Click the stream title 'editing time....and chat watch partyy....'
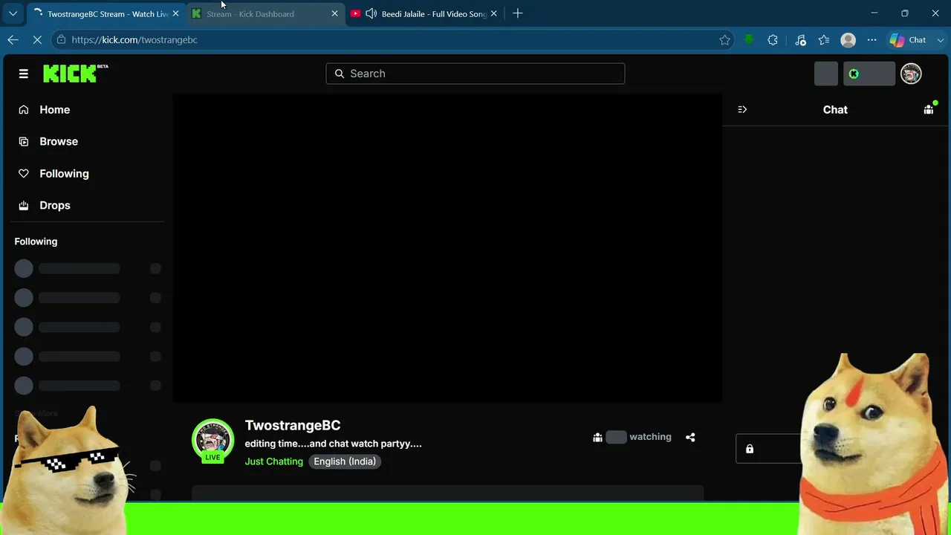The height and width of the screenshot is (535, 951). (x=334, y=444)
